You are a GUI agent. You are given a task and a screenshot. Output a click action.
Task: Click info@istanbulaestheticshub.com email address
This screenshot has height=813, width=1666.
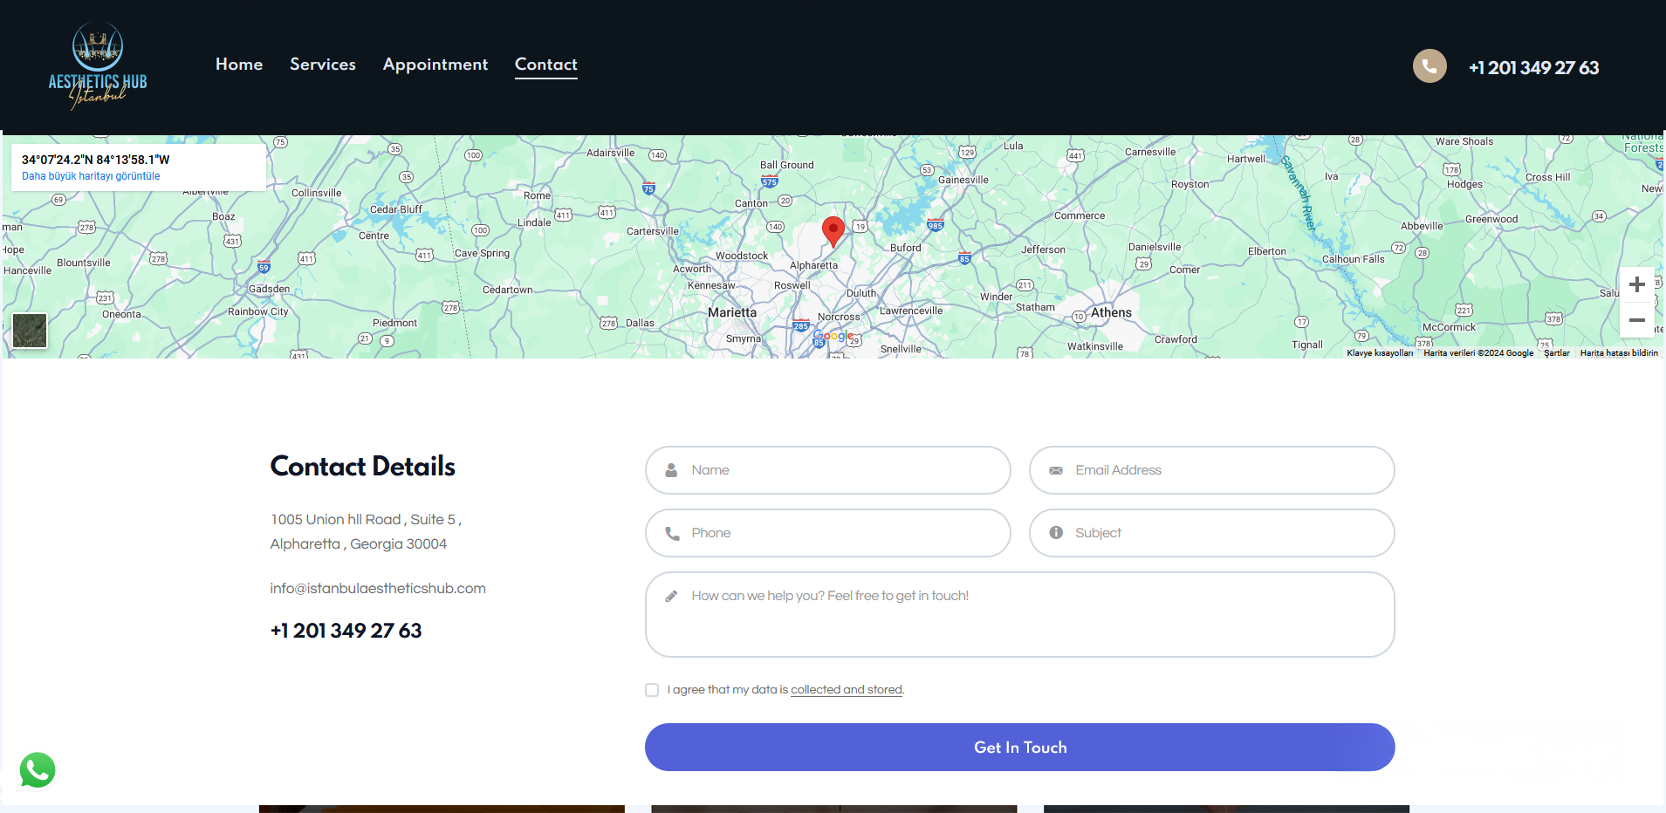(378, 589)
